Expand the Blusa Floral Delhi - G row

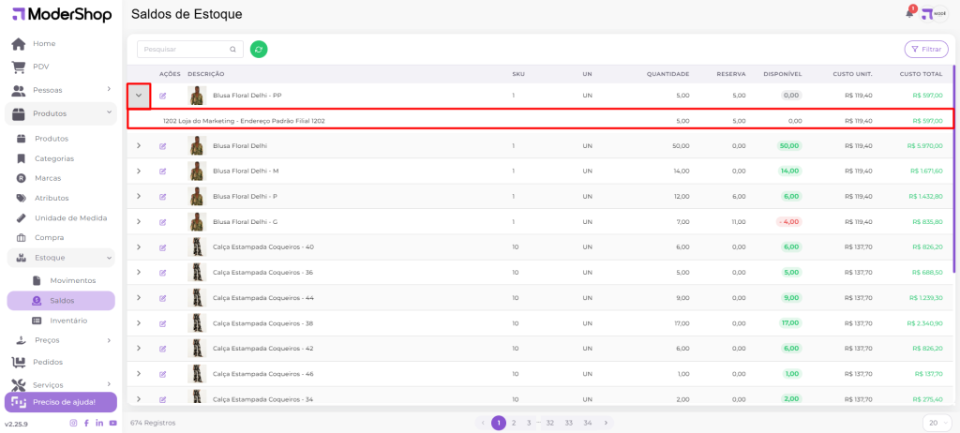click(x=139, y=221)
